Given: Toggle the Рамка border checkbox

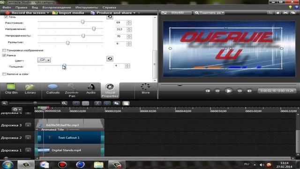Looking at the screenshot, I should click(x=4, y=55).
